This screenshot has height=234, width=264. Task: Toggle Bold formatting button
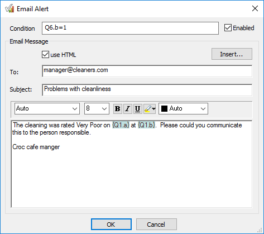coord(118,109)
